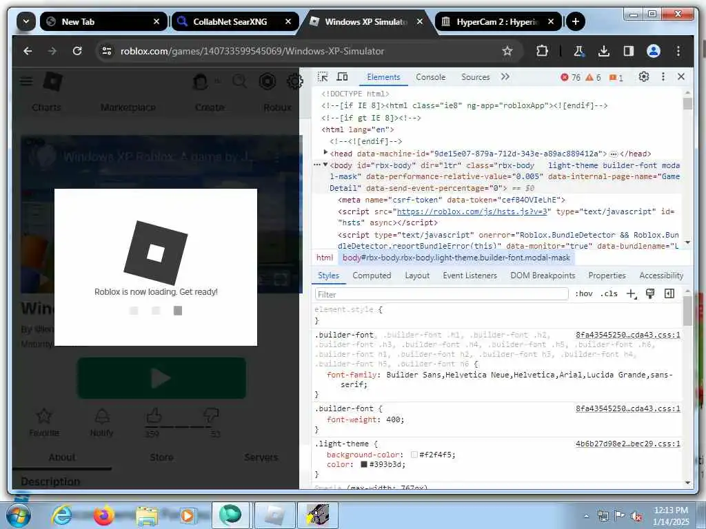Toggle the computed styles sidebar
706x529 pixels.
point(669,293)
